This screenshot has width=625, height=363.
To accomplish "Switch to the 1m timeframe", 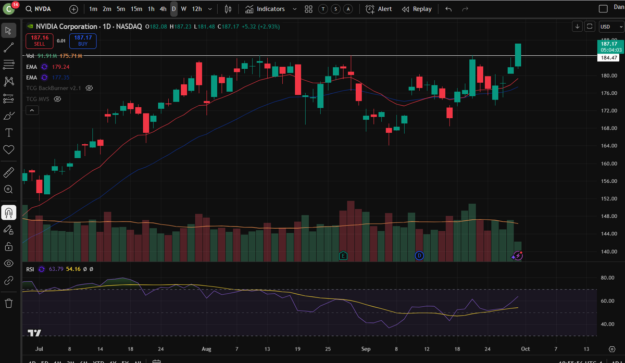I will pyautogui.click(x=93, y=9).
